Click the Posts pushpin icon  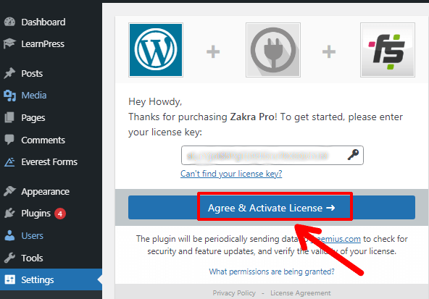(x=9, y=73)
